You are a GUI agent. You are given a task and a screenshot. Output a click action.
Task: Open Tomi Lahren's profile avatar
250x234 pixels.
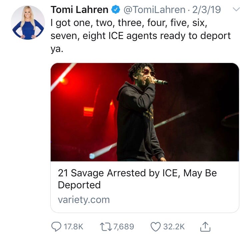point(28,23)
